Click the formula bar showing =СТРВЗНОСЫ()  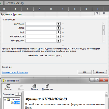(56, 3)
